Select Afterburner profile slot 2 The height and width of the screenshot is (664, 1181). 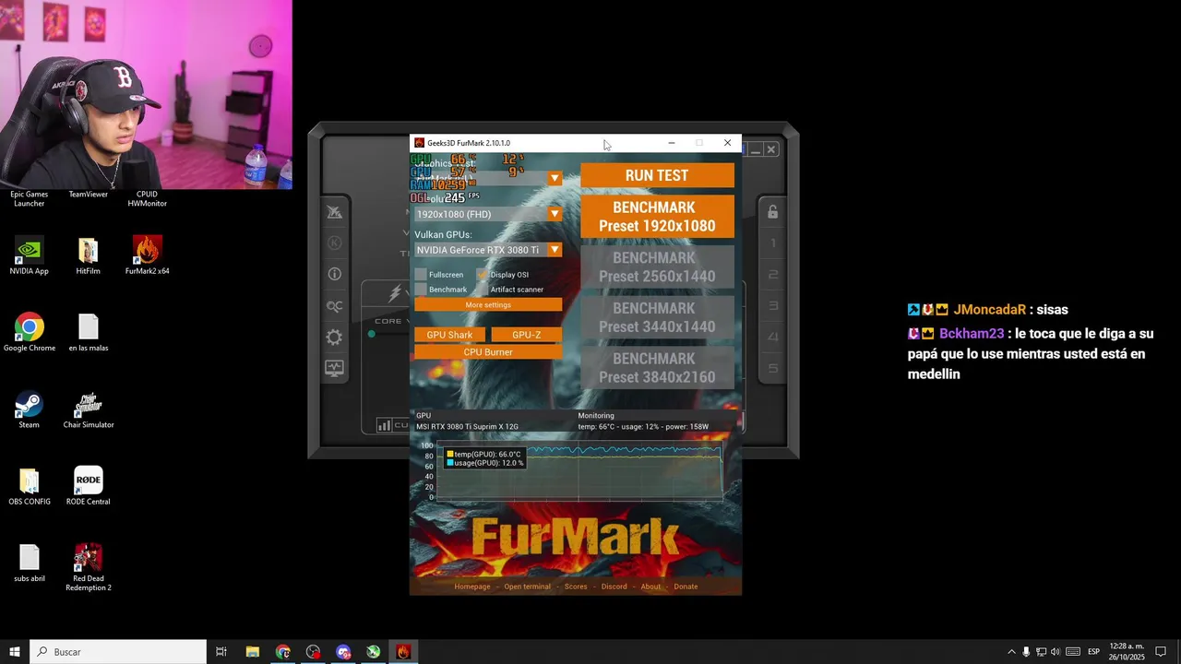(773, 275)
